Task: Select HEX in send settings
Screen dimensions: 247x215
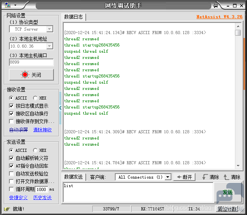Action: pos(40,150)
